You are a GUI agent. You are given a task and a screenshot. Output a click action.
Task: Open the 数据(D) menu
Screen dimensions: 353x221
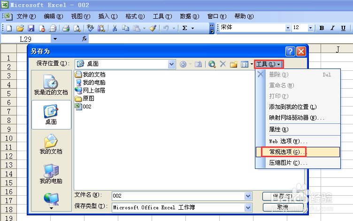pyautogui.click(x=190, y=16)
